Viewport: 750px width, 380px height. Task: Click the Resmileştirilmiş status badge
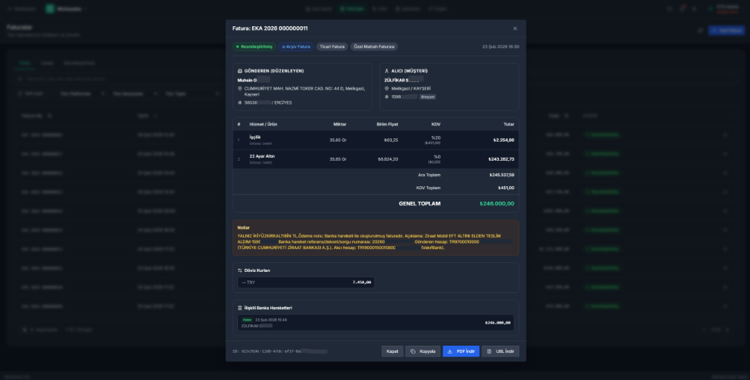pos(254,46)
